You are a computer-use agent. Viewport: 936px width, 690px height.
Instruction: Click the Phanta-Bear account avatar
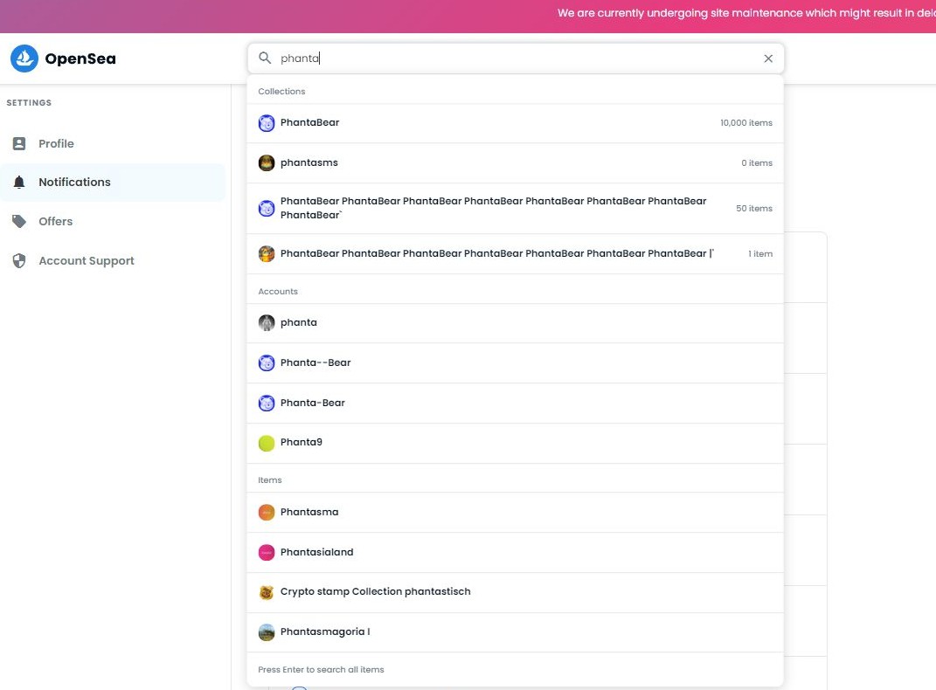point(267,404)
